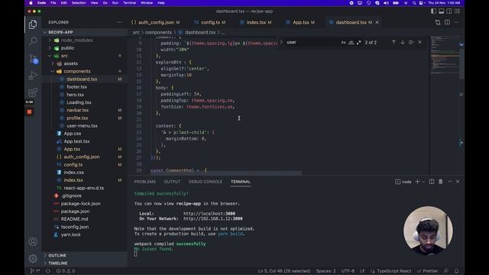
Task: Open Customize Layout icon in title bar
Action: coord(457,11)
